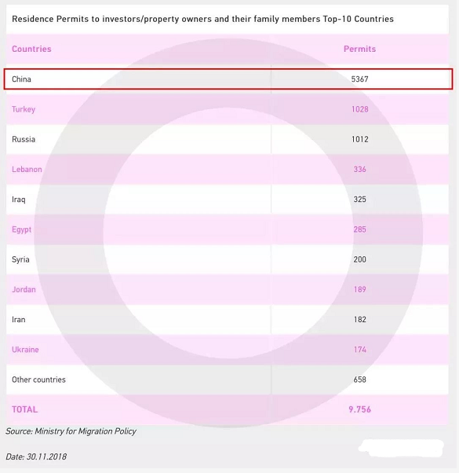Click Iran's 182 permits value
The height and width of the screenshot is (473, 459).
pos(359,320)
